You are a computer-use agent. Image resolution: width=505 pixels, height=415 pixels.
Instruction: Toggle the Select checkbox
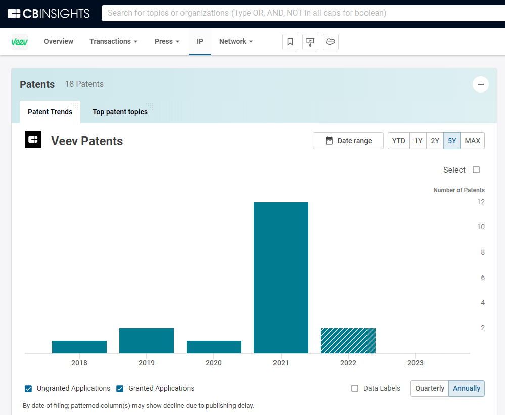point(476,170)
